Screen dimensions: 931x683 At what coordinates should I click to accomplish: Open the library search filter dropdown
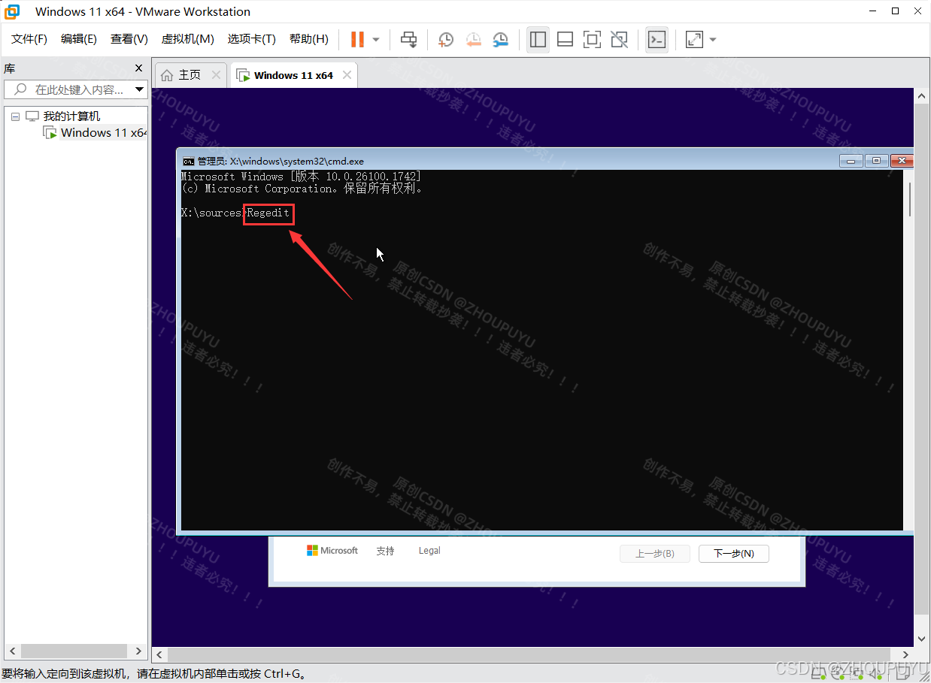[x=139, y=89]
